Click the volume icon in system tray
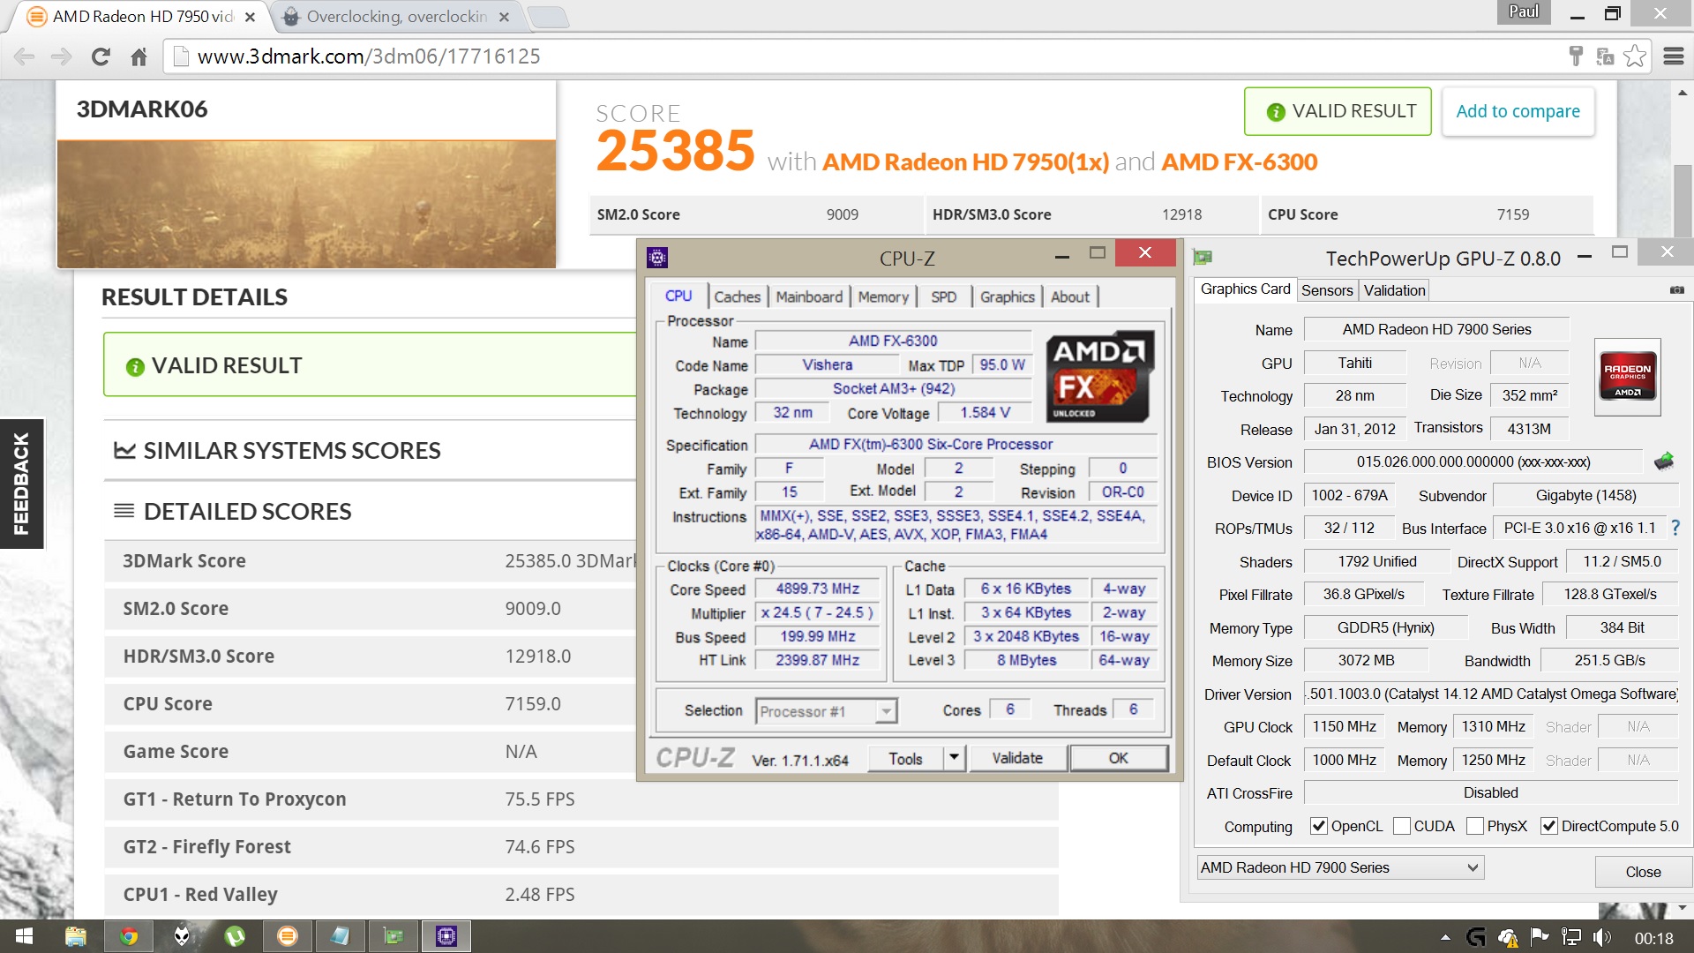1694x953 pixels. coord(1602,937)
